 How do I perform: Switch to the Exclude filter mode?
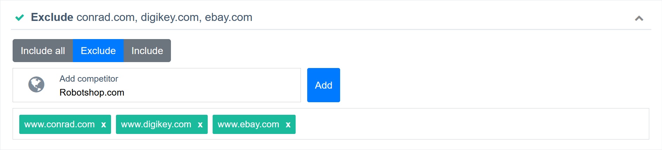(x=98, y=51)
